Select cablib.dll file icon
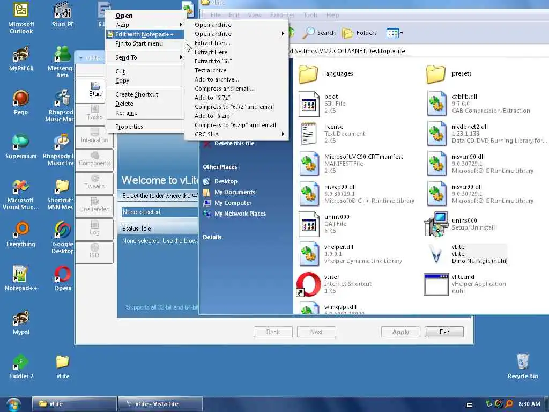Viewport: 549px width, 412px height. (x=436, y=104)
